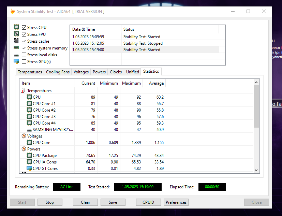Viewport: 282px width, 216px height.
Task: Switch to the Temperatures tab
Action: [30, 72]
